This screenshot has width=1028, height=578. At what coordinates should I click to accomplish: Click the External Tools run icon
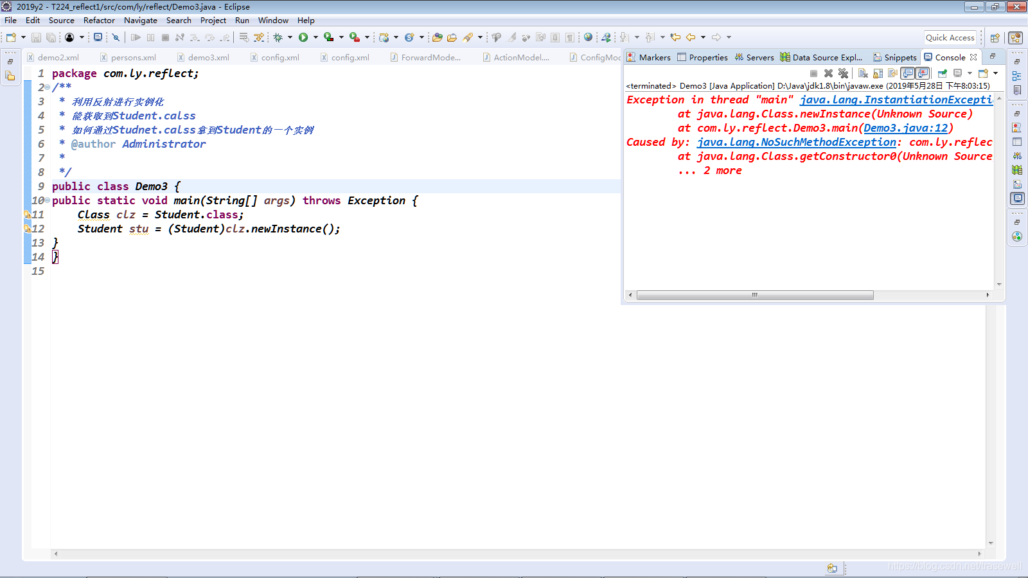(354, 37)
